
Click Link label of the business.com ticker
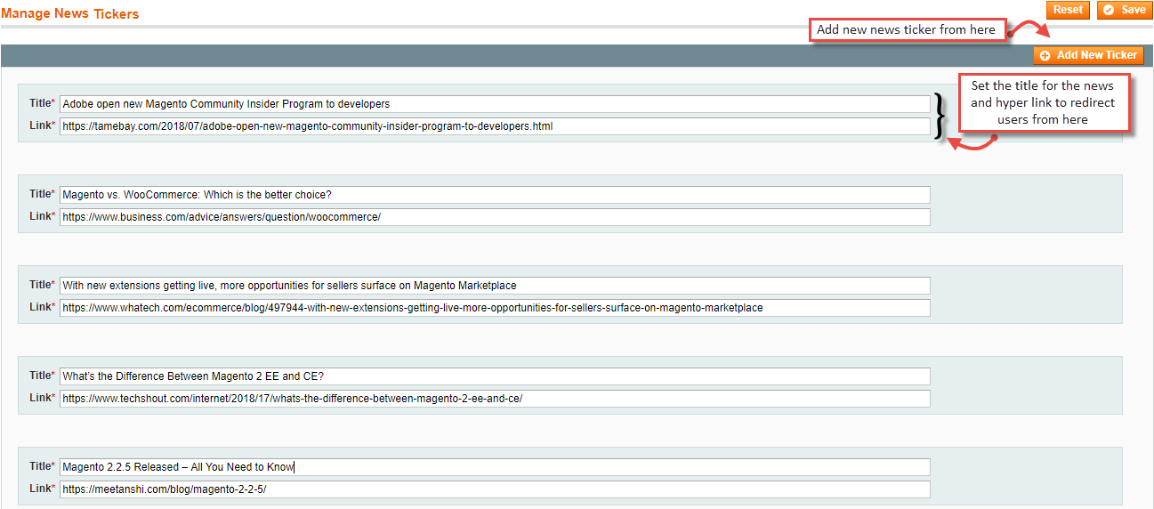42,216
